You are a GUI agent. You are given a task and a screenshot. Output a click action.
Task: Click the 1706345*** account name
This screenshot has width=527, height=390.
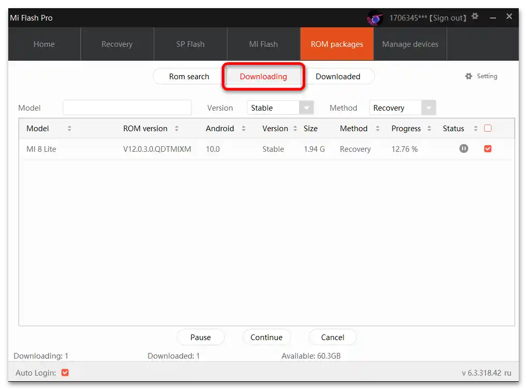pos(408,18)
